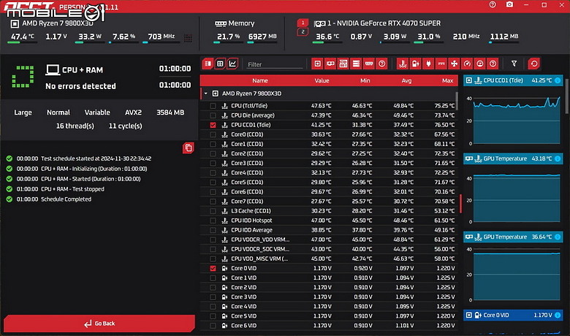Sort by the Value column header
The width and height of the screenshot is (570, 336).
click(322, 80)
